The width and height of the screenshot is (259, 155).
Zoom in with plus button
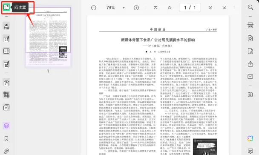tap(136, 8)
